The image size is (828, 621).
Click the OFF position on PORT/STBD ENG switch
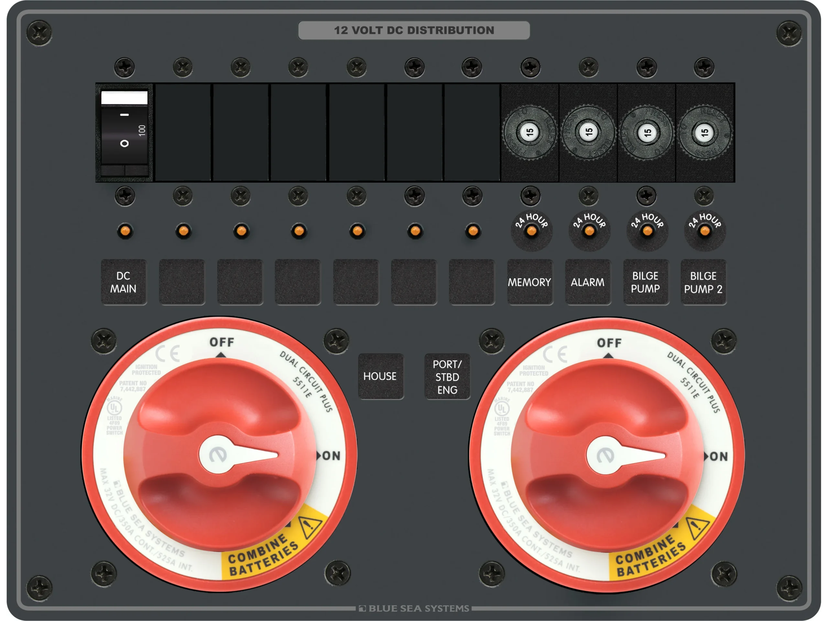(x=609, y=343)
